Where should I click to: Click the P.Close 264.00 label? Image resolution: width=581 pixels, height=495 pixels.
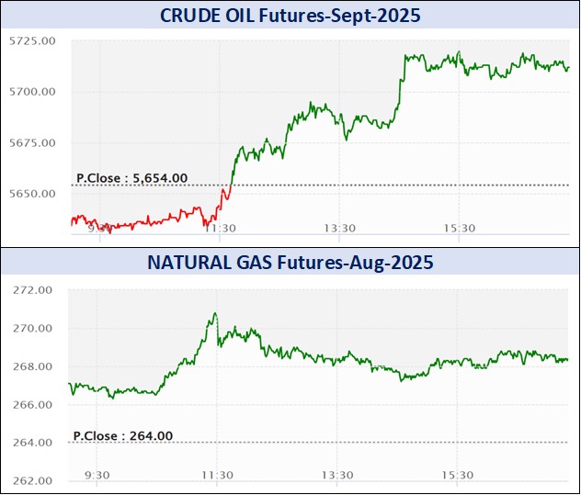[123, 436]
